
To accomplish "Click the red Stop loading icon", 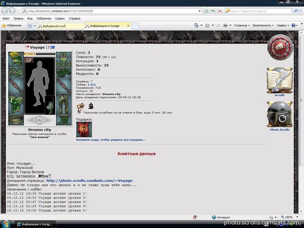I will [220, 11].
